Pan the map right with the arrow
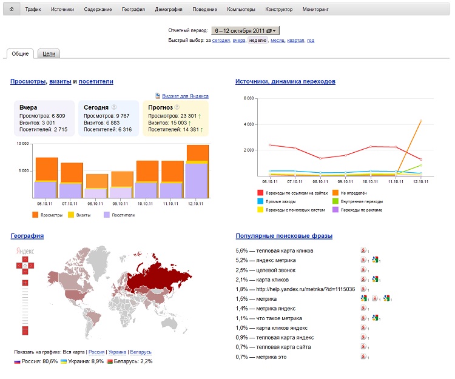Image resolution: width=455 pixels, height=379 pixels. point(32,266)
